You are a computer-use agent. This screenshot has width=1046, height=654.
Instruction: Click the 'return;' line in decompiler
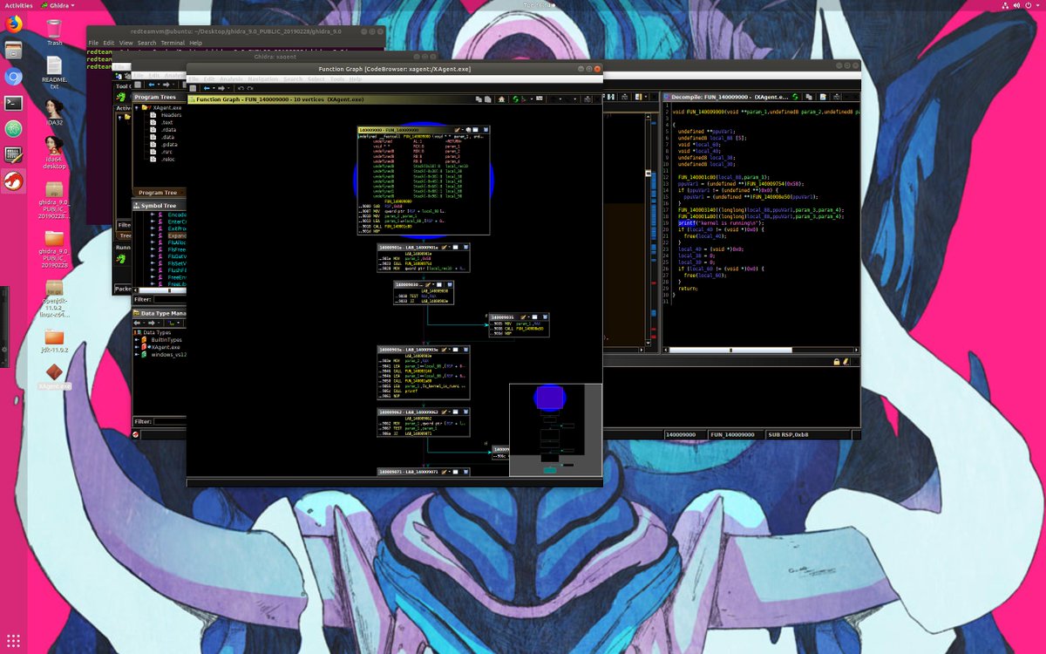688,287
